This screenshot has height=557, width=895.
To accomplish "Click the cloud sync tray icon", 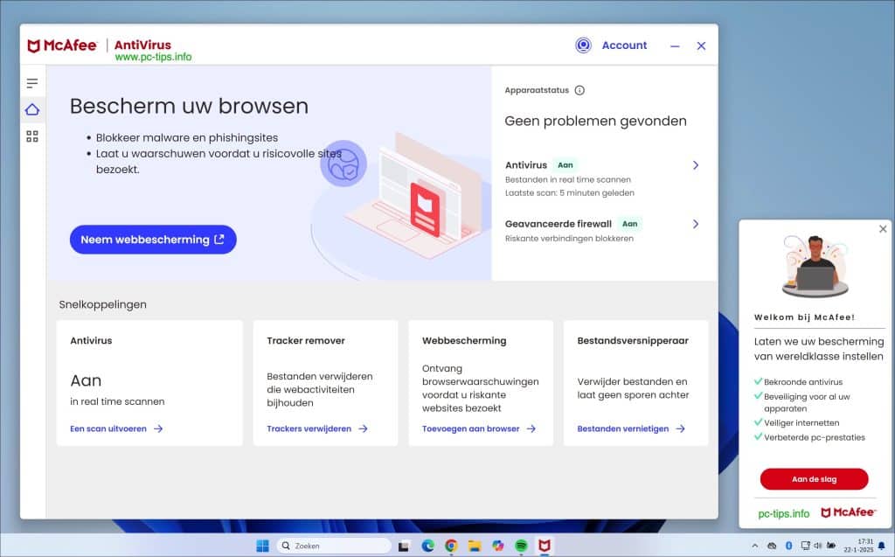I will (x=772, y=547).
